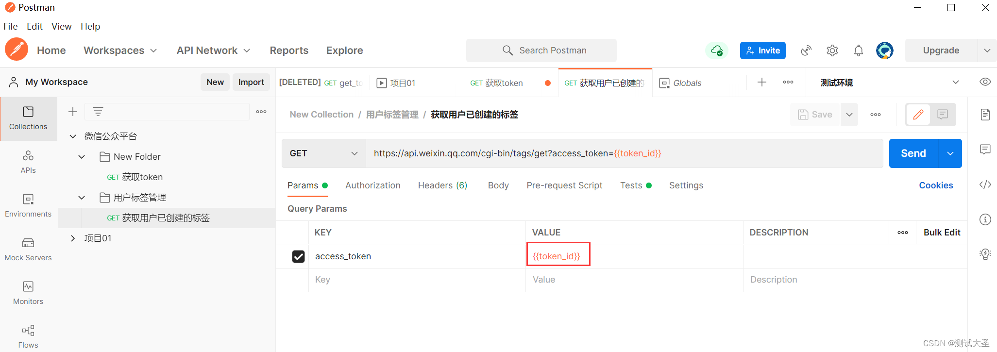Collapse the New Folder folder
The height and width of the screenshot is (352, 997).
(x=82, y=157)
